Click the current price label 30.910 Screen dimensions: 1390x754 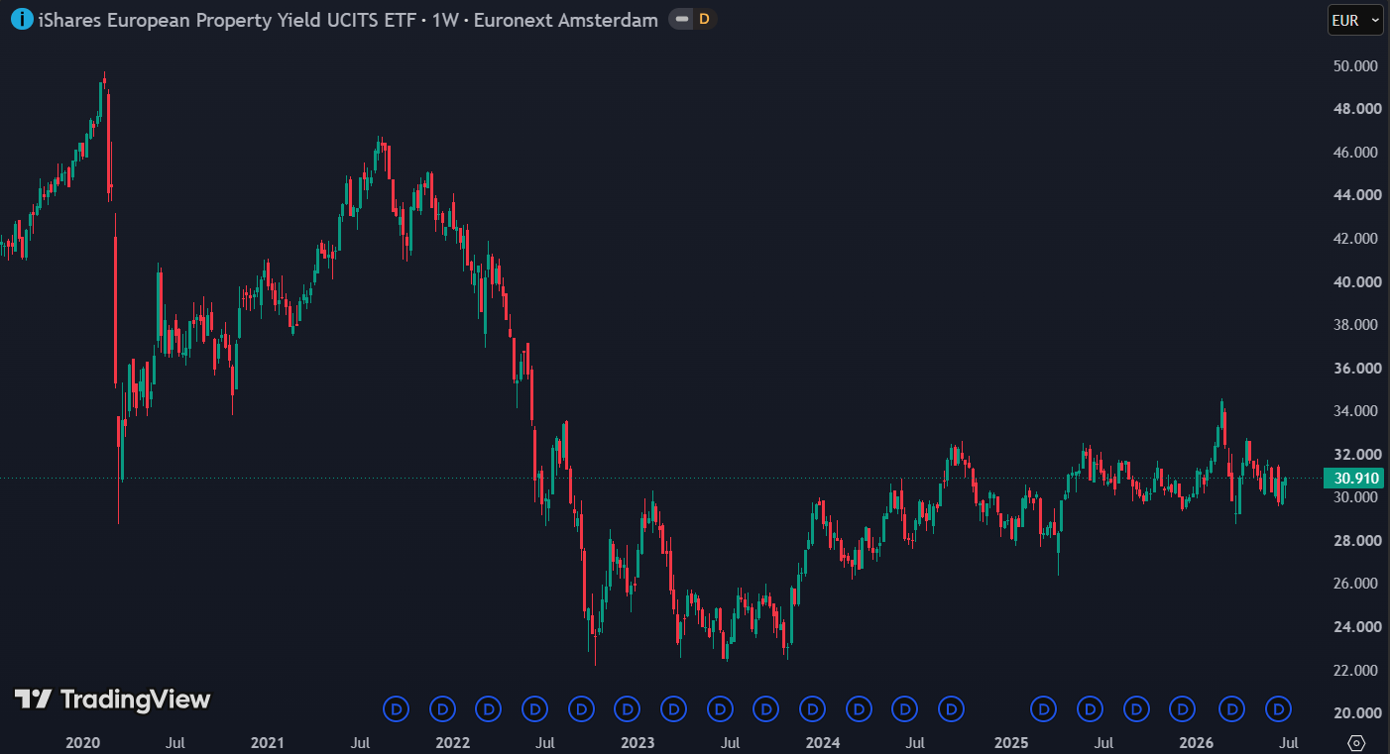click(1355, 478)
